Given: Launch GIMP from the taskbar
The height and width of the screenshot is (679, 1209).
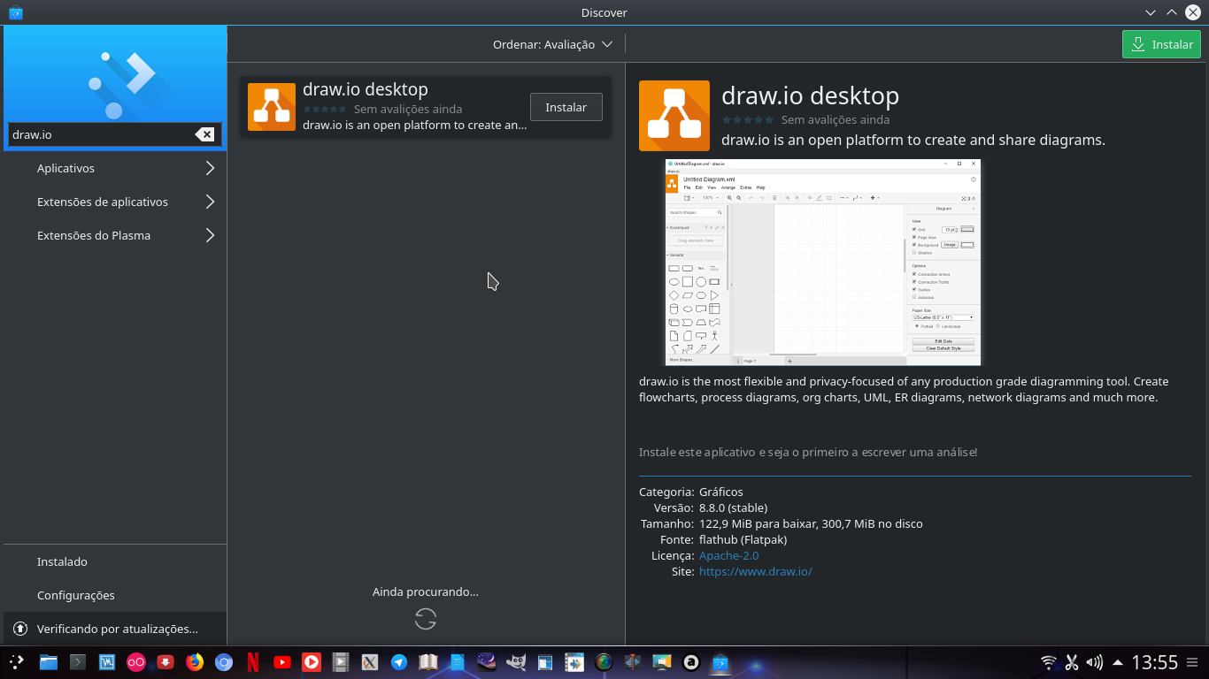Looking at the screenshot, I should click(518, 661).
